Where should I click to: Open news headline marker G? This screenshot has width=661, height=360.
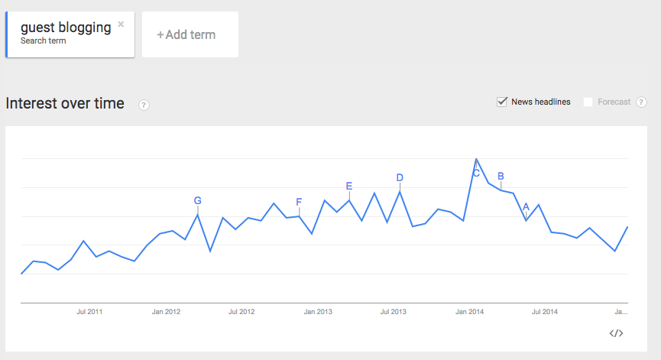coord(197,201)
